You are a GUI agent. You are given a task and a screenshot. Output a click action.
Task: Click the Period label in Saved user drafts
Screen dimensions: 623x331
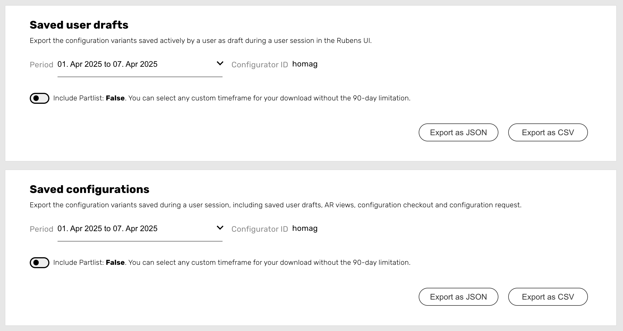pos(42,65)
